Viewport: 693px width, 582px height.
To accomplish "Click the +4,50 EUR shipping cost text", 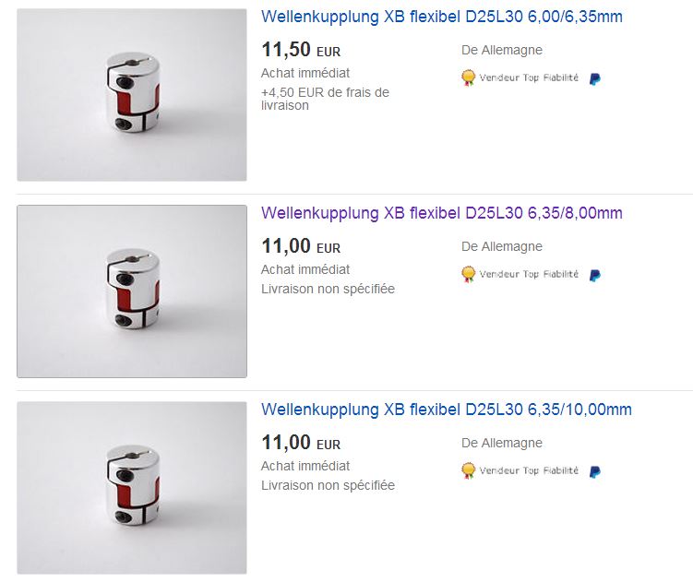I will click(326, 99).
